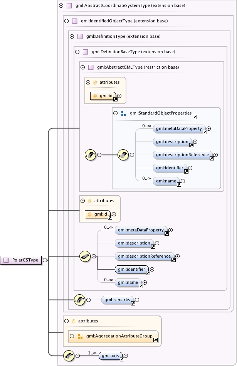Collapse gml:StandardObjectProperties group
Screen dimensions: 237x366
115,113
